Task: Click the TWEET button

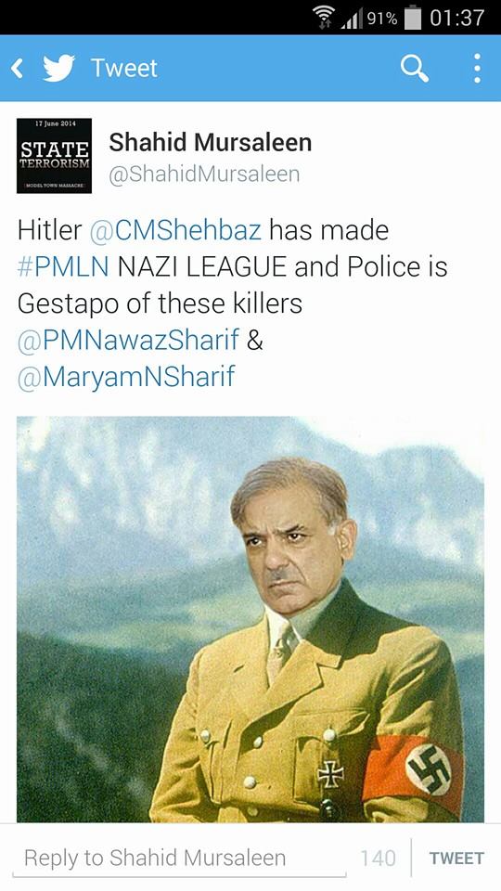Action: click(456, 858)
